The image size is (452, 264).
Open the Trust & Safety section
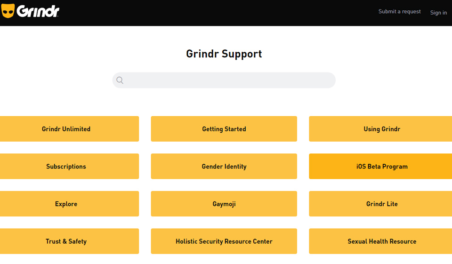coord(66,241)
